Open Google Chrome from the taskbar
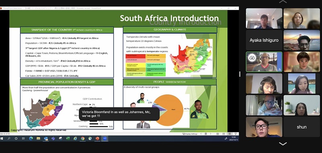This screenshot has width=322, height=153. click(x=83, y=139)
